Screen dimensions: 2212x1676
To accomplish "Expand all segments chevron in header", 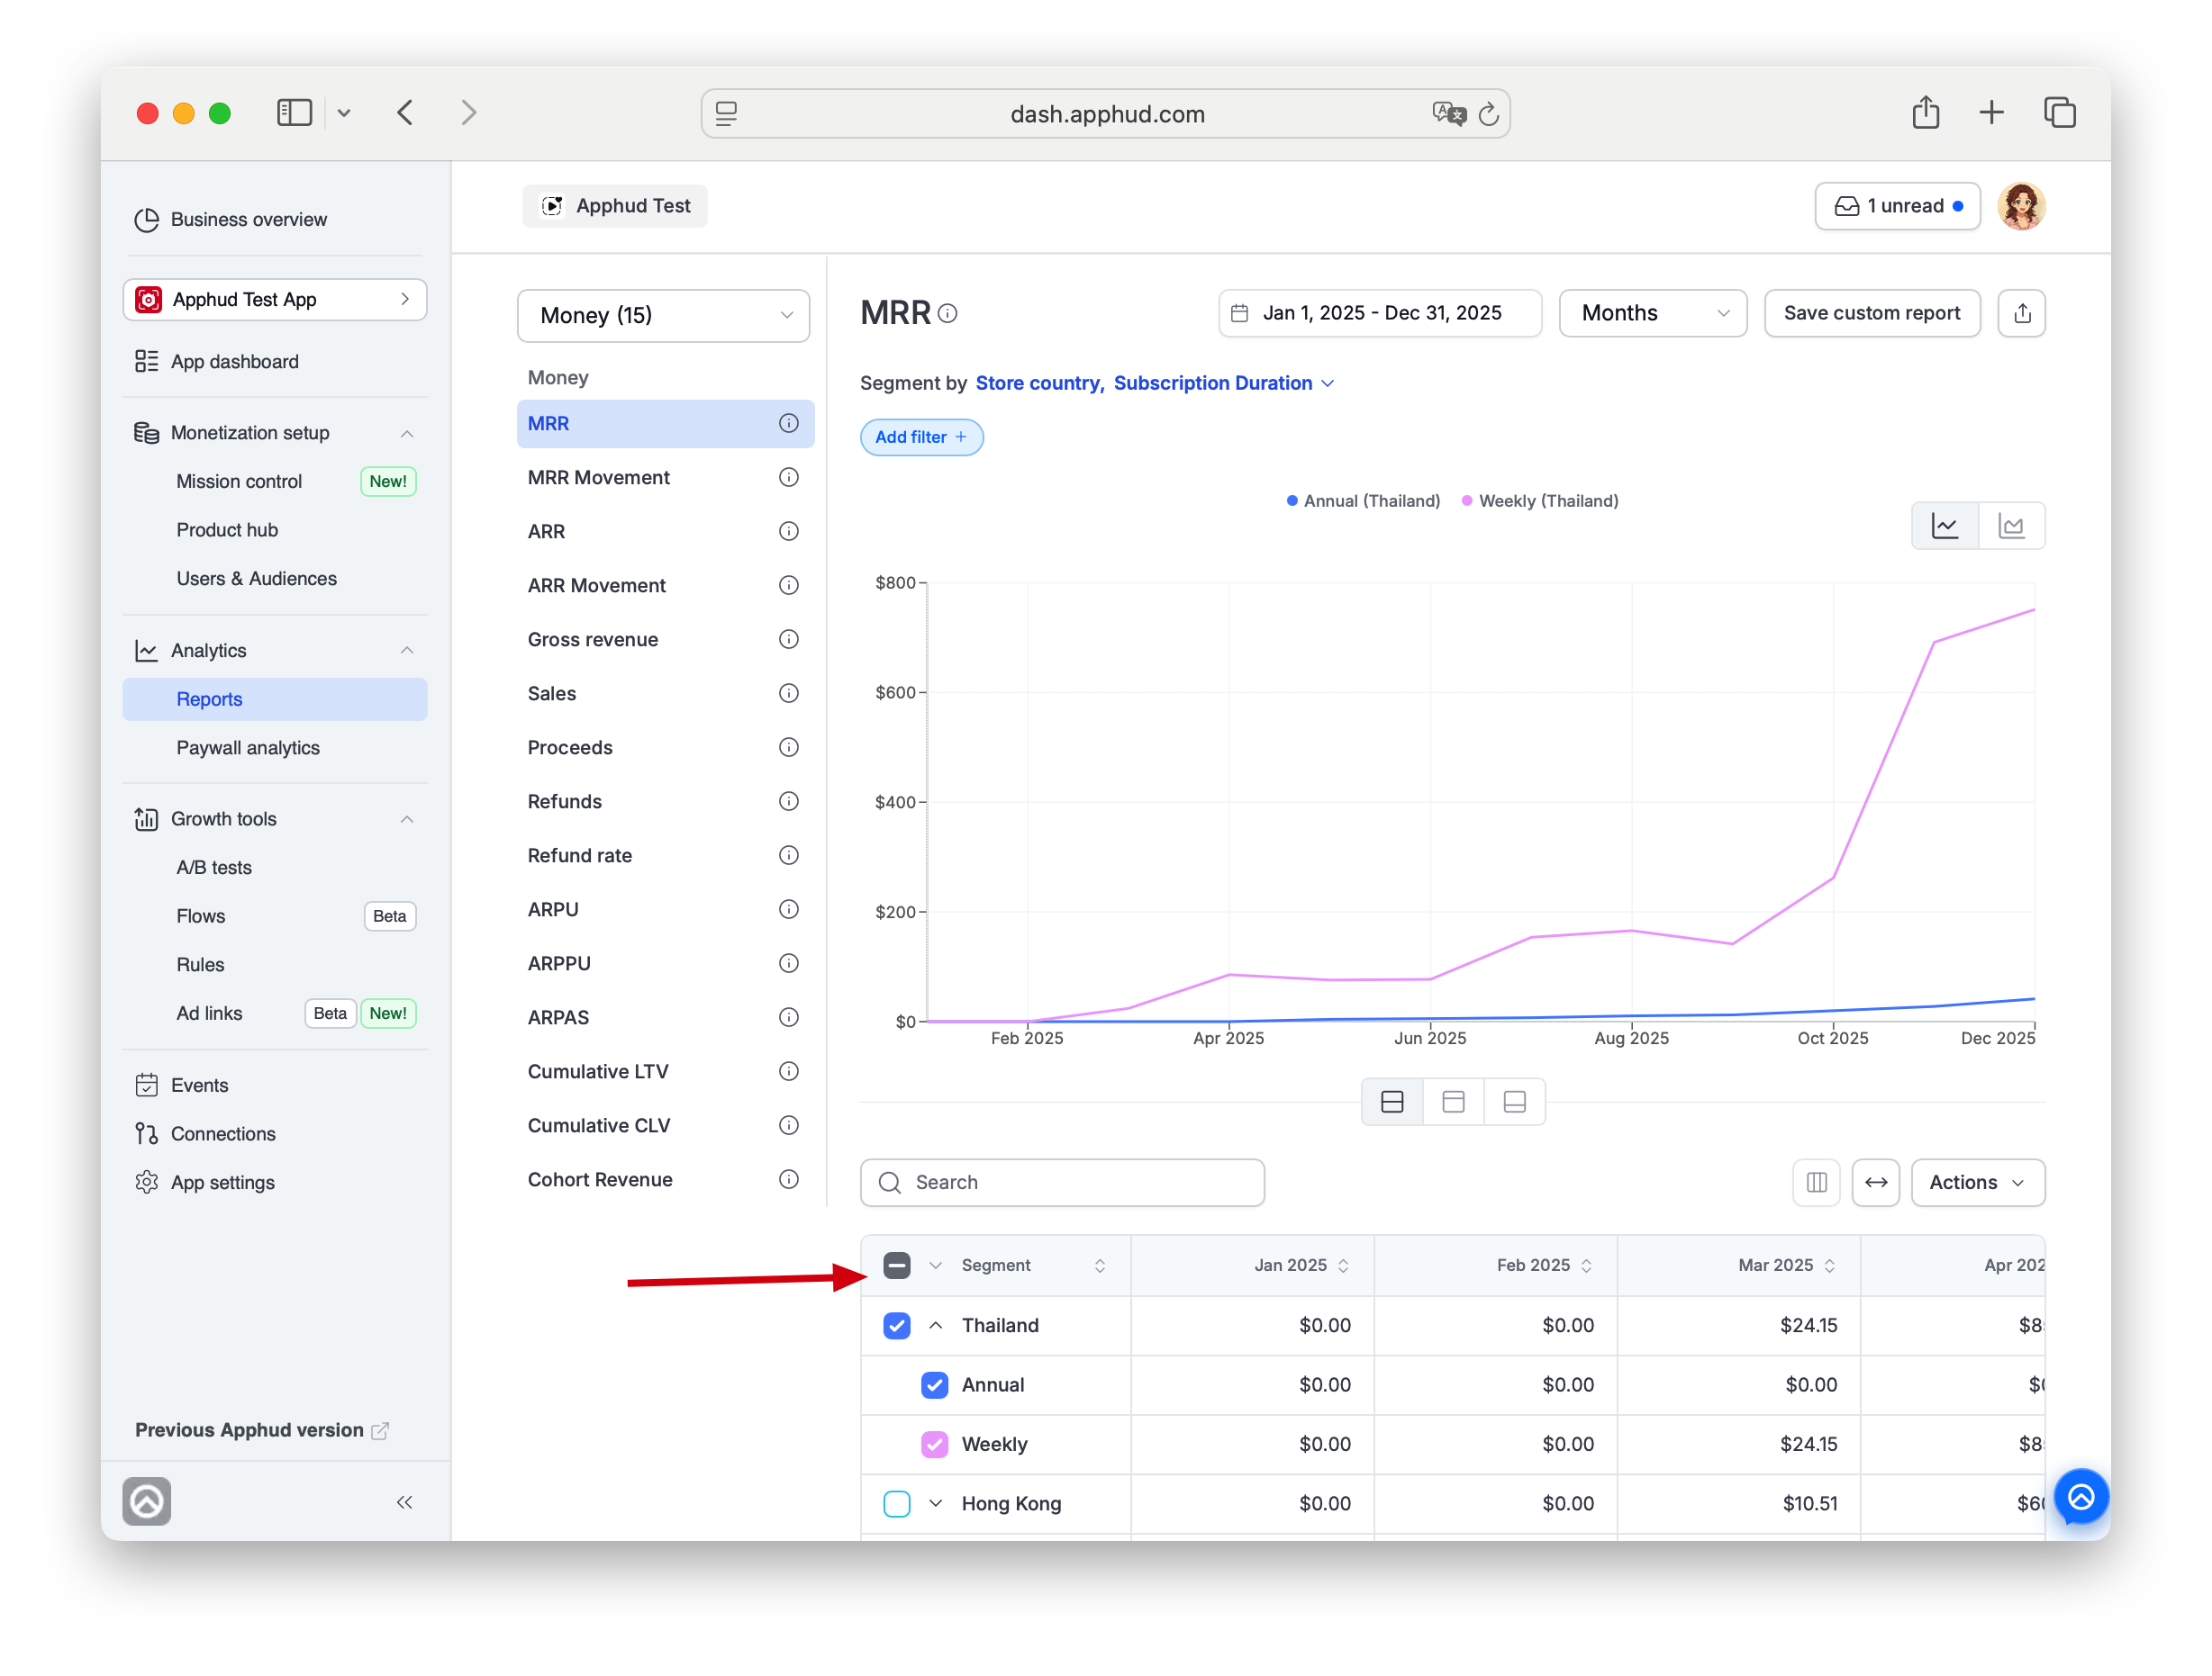I will coord(935,1266).
